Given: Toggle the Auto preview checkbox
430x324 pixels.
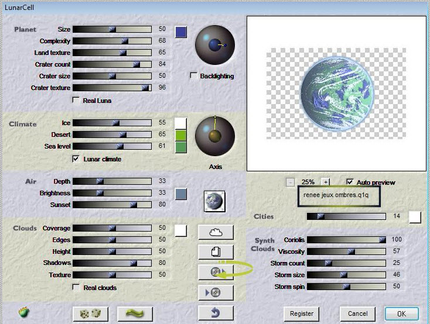Looking at the screenshot, I should tap(350, 182).
